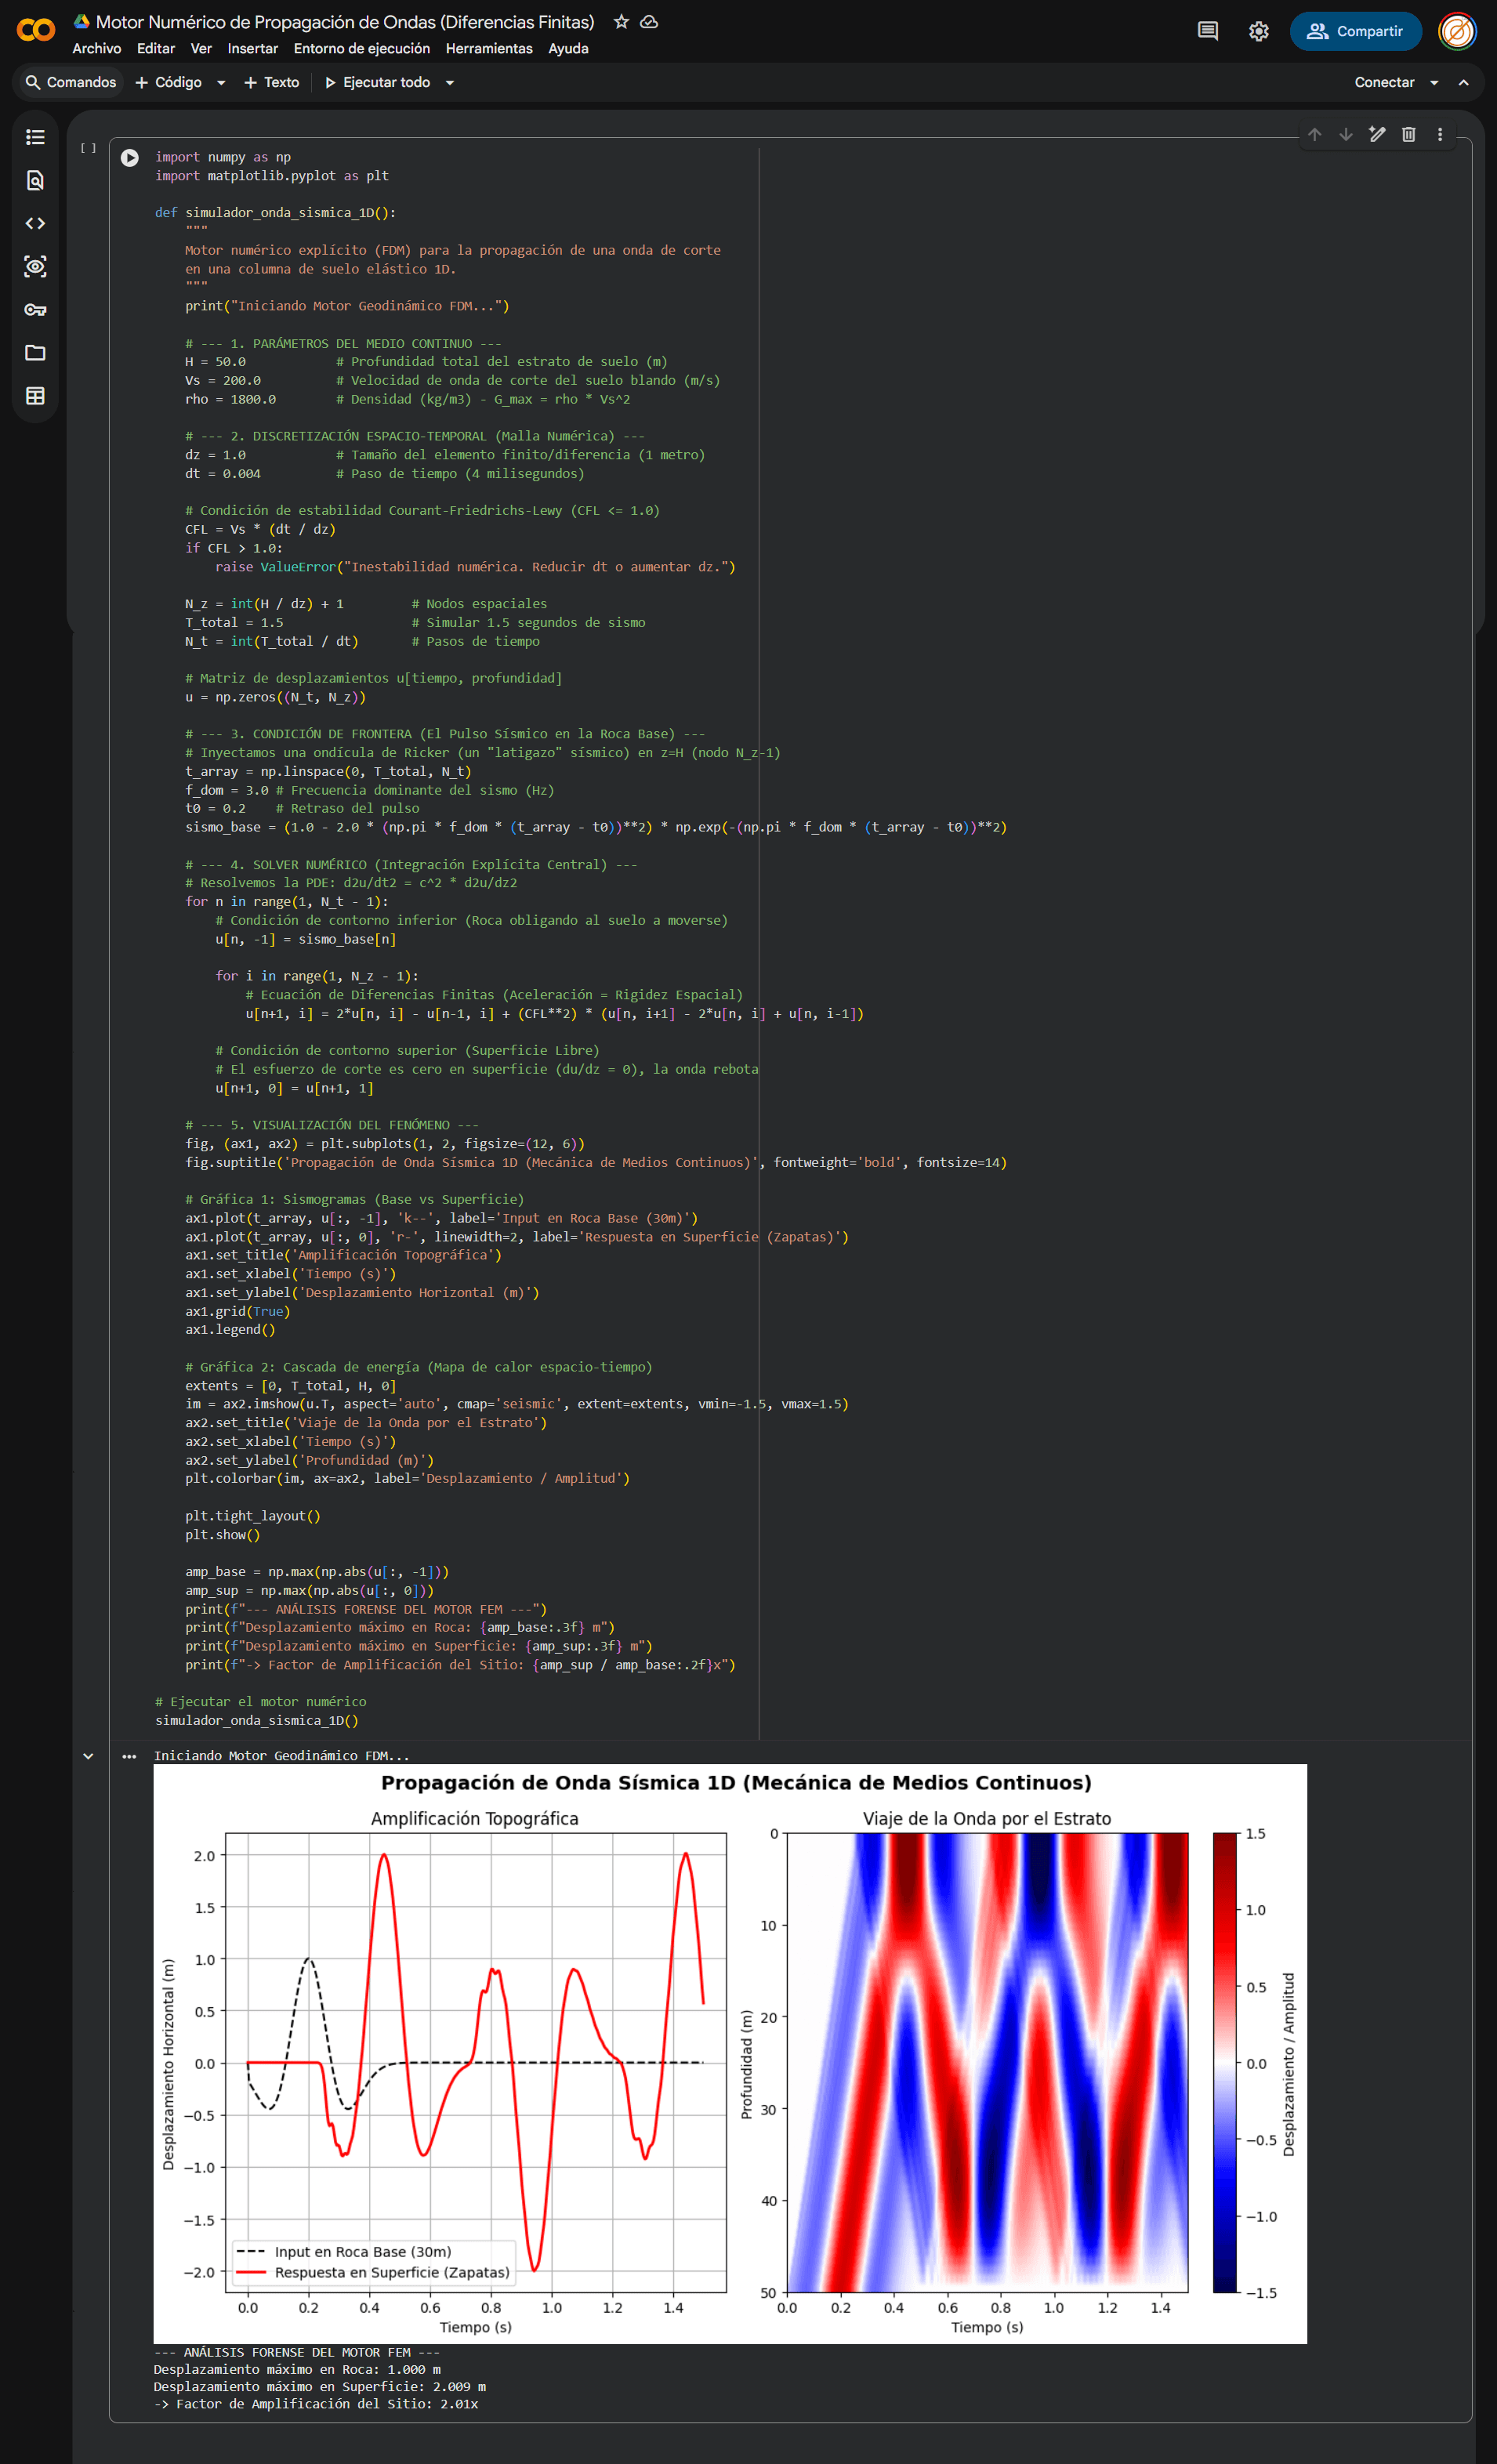
Task: Click the notebook title to rename
Action: coord(345,22)
